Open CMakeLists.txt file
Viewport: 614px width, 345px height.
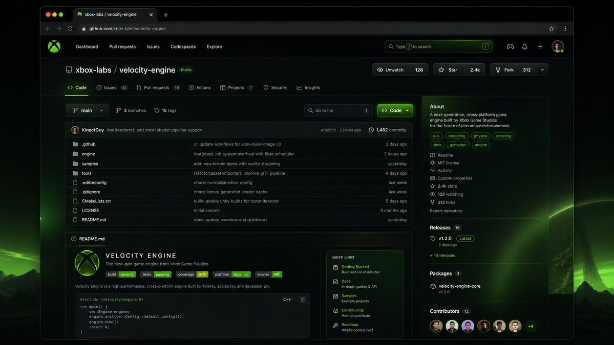coord(96,201)
